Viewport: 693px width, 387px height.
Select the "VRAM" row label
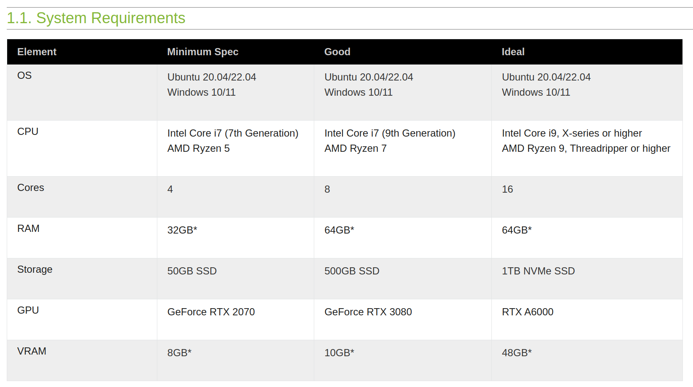(x=32, y=351)
